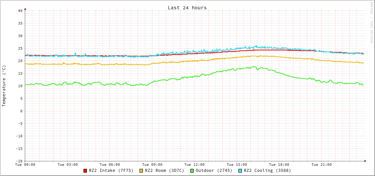
Task: Click the Tue 09:00 time axis label
Action: [x=152, y=165]
